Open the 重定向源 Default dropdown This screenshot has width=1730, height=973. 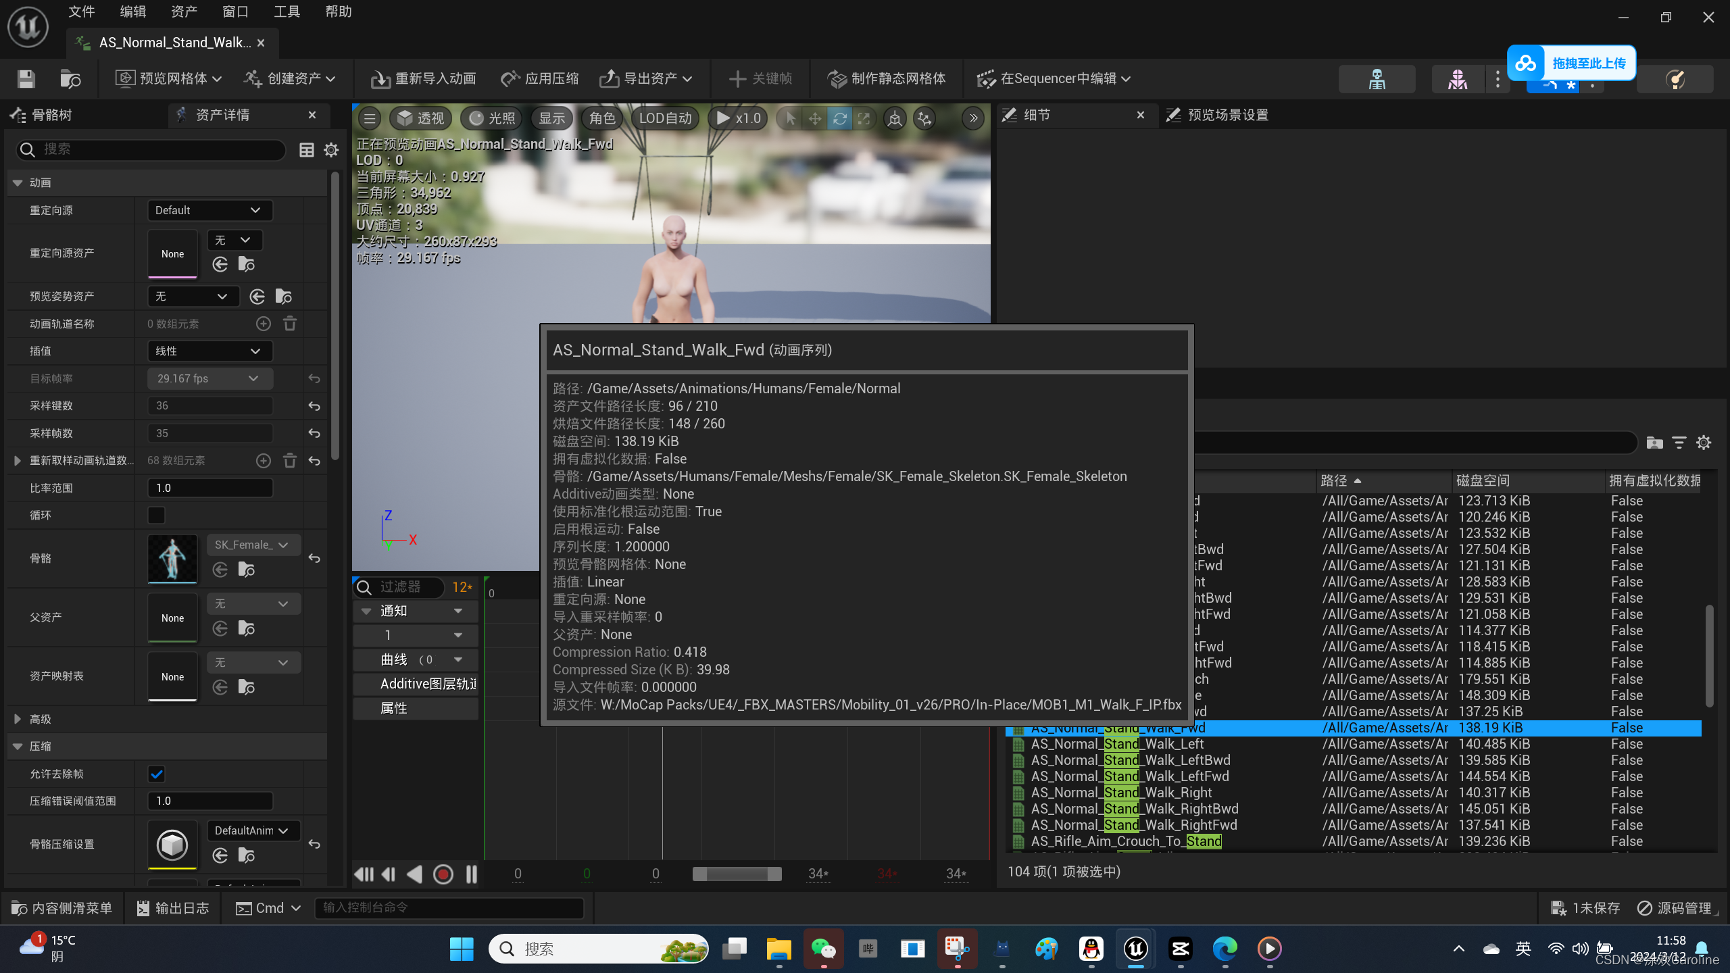(x=209, y=210)
